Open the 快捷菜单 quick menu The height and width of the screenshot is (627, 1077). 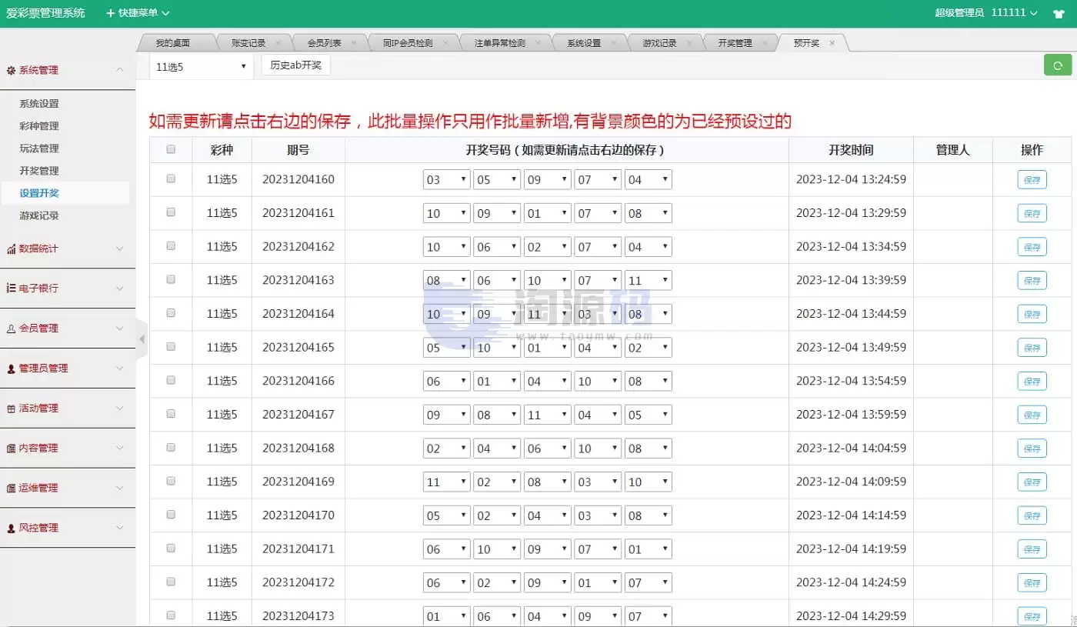tap(138, 13)
